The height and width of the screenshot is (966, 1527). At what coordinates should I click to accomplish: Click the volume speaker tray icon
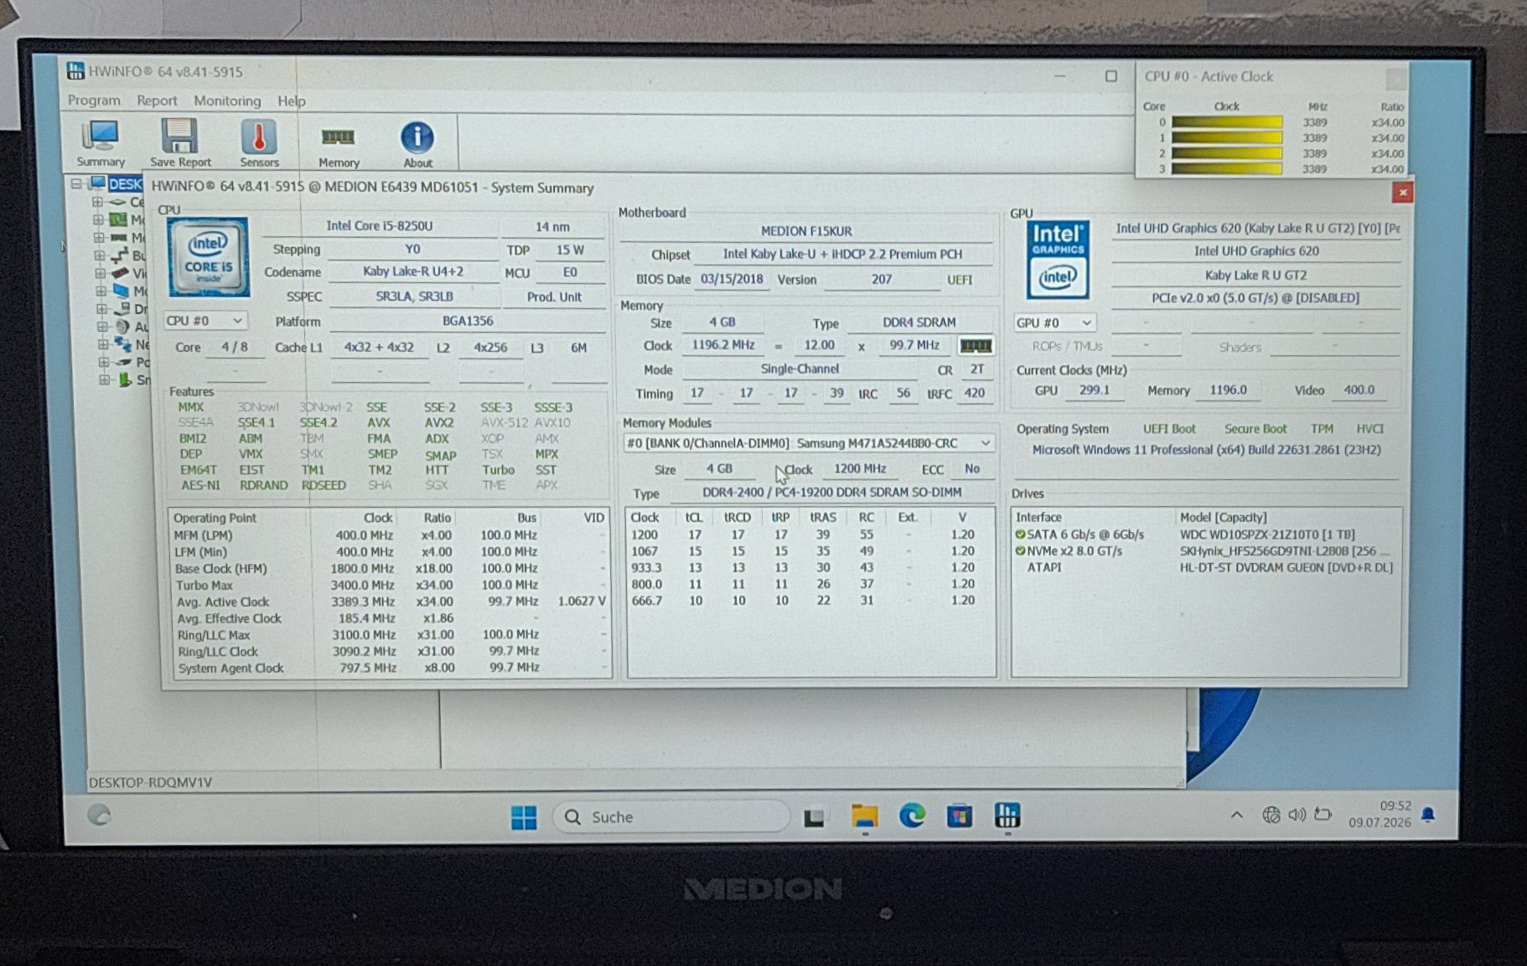1297,814
